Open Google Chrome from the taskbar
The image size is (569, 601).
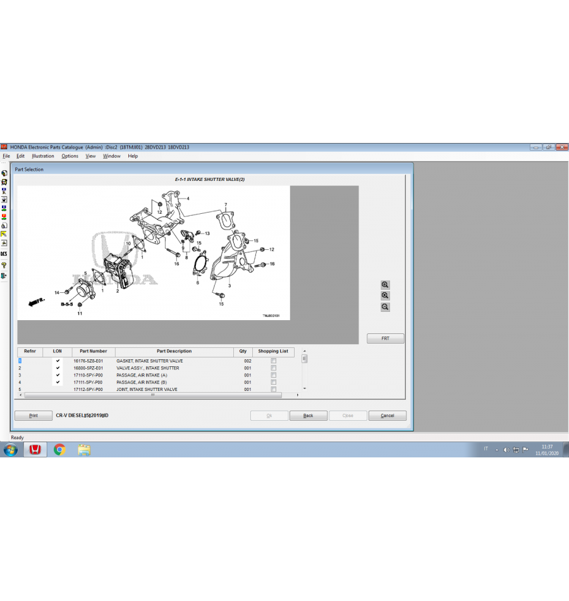pyautogui.click(x=59, y=450)
